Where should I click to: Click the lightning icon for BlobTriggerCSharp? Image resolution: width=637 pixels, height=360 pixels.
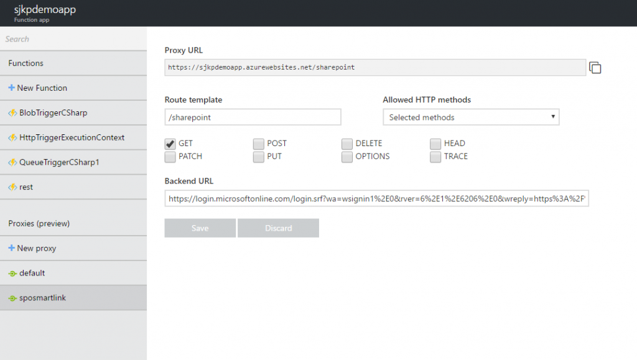[x=12, y=113]
